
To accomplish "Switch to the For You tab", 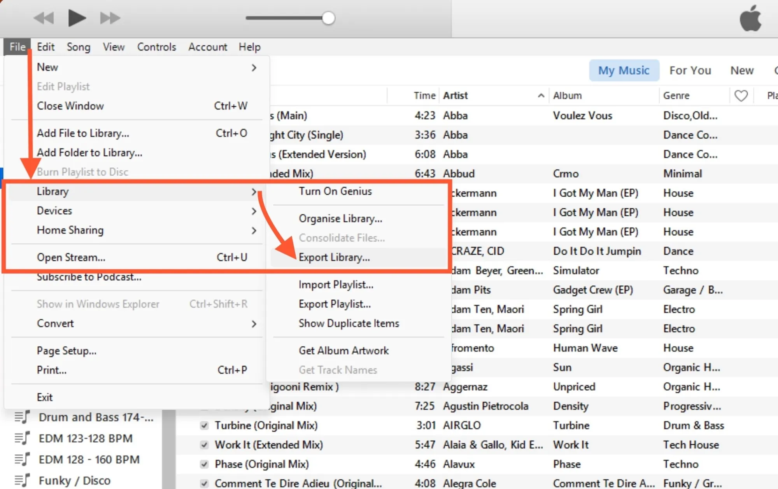I will pyautogui.click(x=690, y=70).
